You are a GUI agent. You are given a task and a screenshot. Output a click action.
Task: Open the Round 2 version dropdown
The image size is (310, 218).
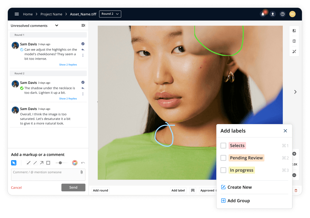[110, 14]
